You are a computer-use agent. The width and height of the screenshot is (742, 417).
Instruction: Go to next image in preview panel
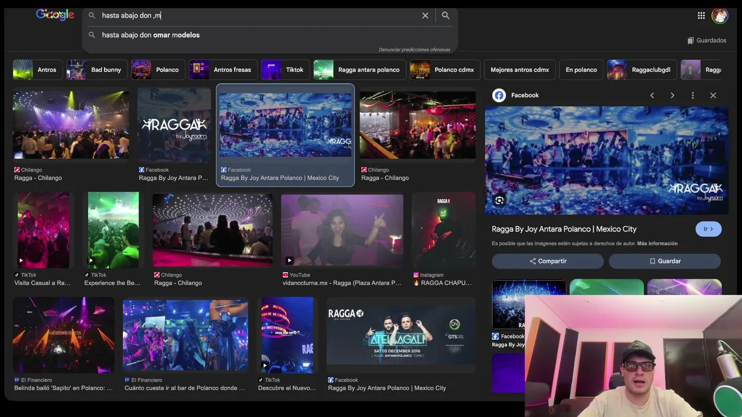point(672,96)
